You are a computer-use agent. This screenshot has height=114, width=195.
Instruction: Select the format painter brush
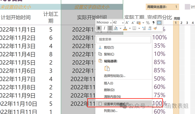tap(155, 28)
